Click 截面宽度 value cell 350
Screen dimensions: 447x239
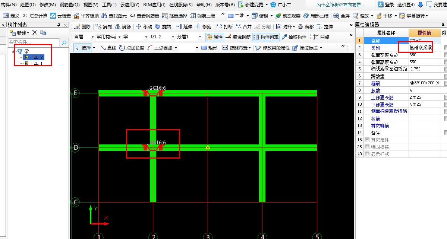click(425, 55)
